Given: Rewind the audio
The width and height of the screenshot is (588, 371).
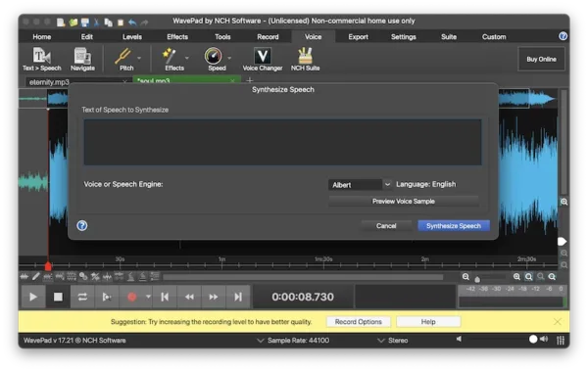Looking at the screenshot, I should [189, 297].
